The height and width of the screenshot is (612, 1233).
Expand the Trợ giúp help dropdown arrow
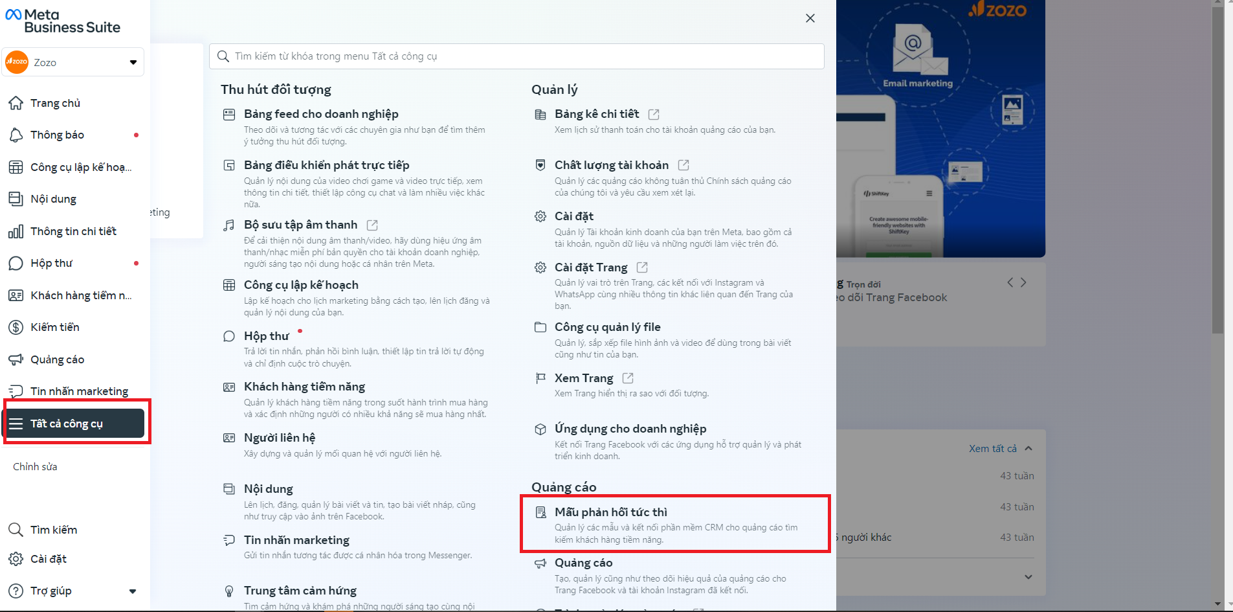[x=133, y=591]
